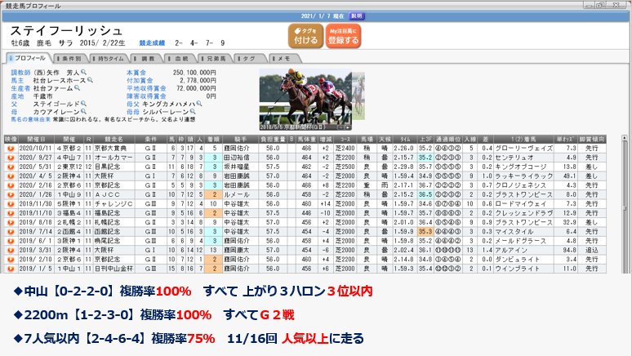Switch to the 条件別 tab
Screen dimensions: 632x356
click(69, 59)
